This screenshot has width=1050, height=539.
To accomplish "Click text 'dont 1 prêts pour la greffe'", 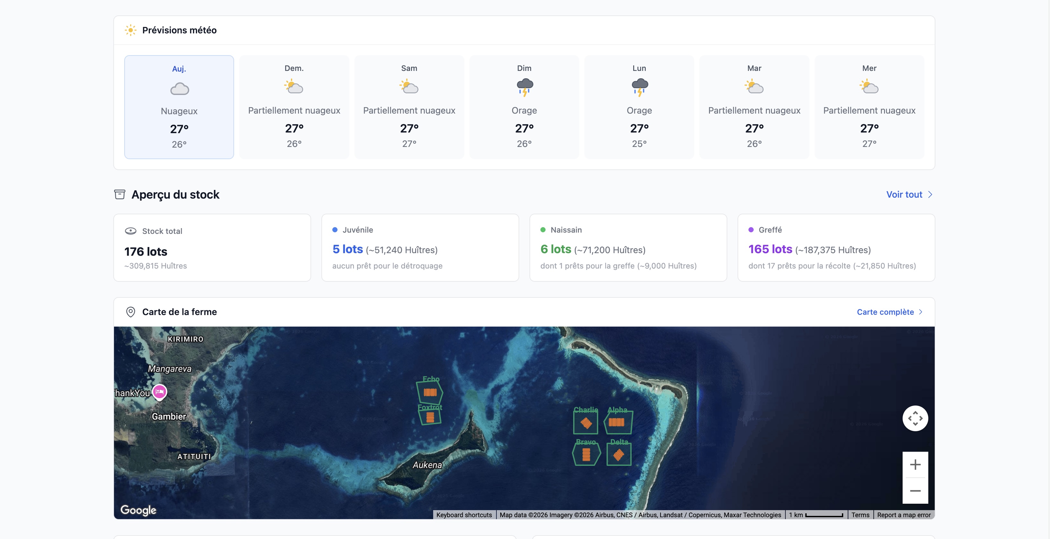I will tap(587, 266).
